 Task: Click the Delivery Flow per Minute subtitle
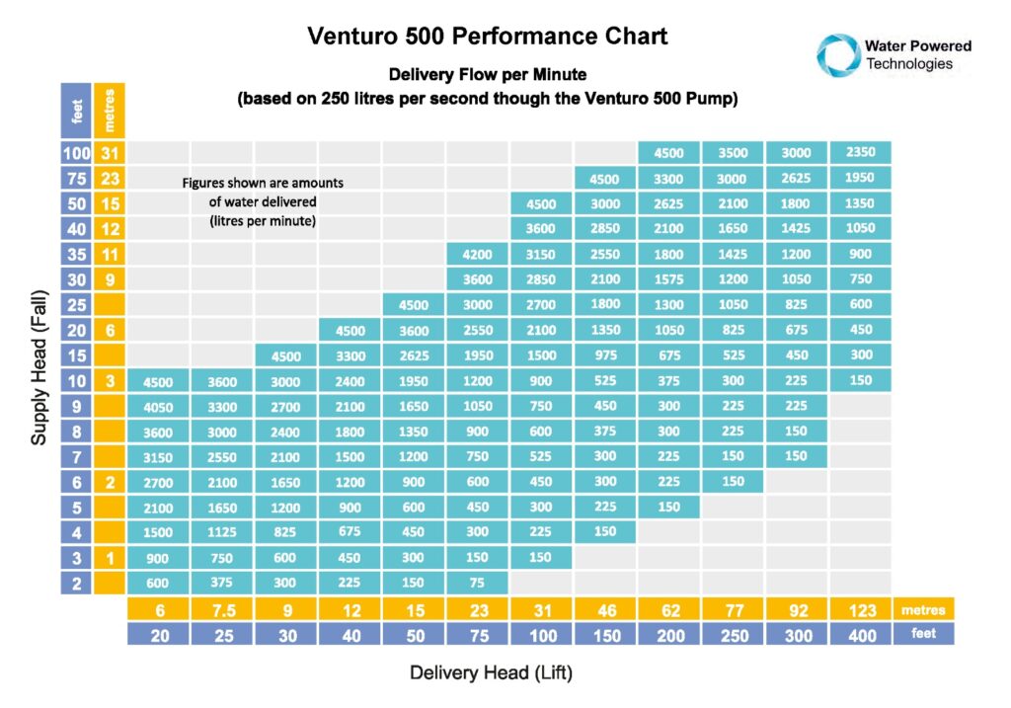click(x=488, y=74)
